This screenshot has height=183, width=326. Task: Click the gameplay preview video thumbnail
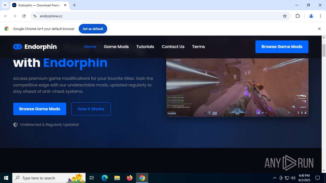(237, 87)
